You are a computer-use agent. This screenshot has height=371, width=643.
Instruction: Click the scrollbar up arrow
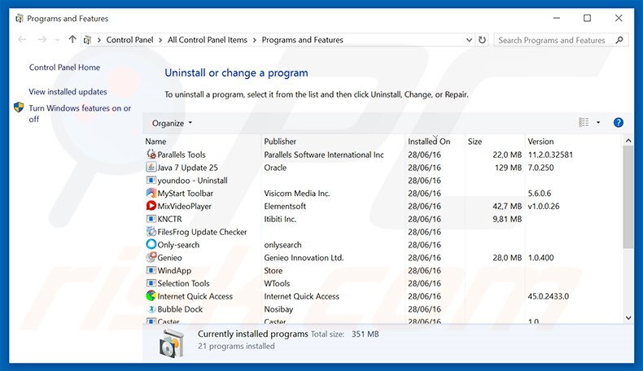point(628,141)
